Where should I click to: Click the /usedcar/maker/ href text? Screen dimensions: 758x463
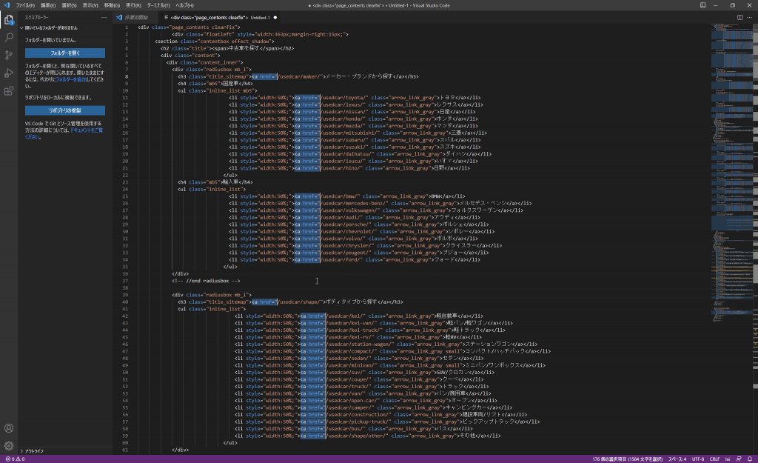pyautogui.click(x=300, y=76)
